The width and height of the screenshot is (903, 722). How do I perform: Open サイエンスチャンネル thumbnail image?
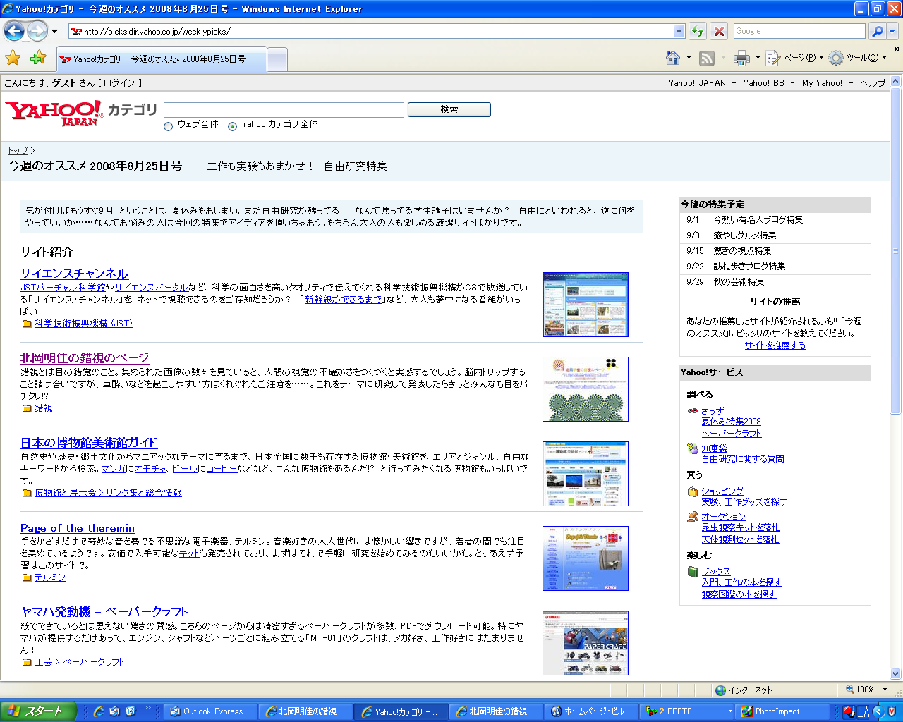[x=586, y=305]
